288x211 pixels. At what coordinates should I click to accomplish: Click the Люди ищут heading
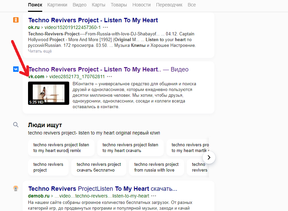[x=45, y=125]
